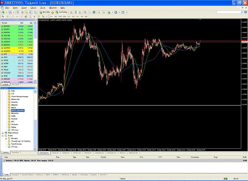This screenshot has width=248, height=181.
Task: Click the toolbar search input field
Action: (229, 12)
